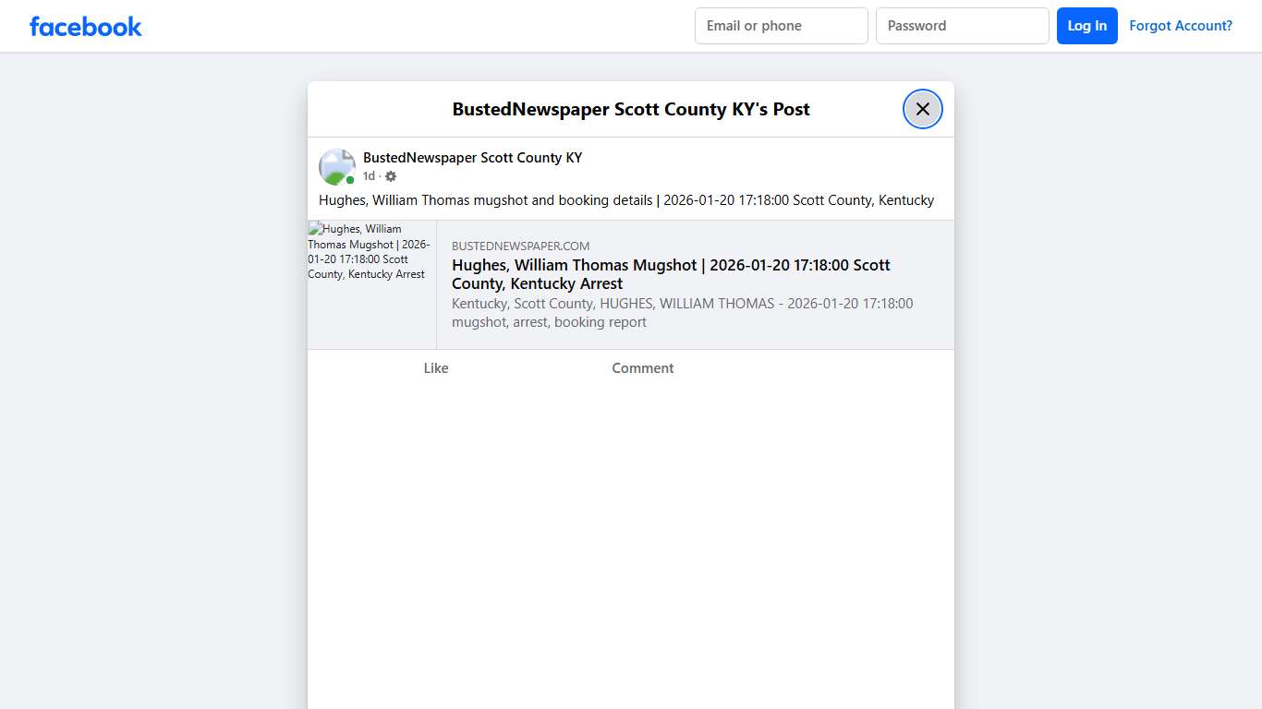1262x709 pixels.
Task: Open the Hughes, William Thomas mugshot article title
Action: coord(671,274)
